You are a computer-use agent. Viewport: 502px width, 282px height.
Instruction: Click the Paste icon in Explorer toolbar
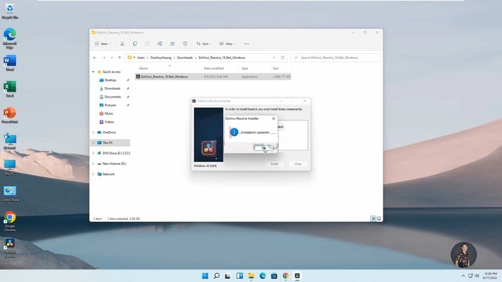(x=147, y=43)
